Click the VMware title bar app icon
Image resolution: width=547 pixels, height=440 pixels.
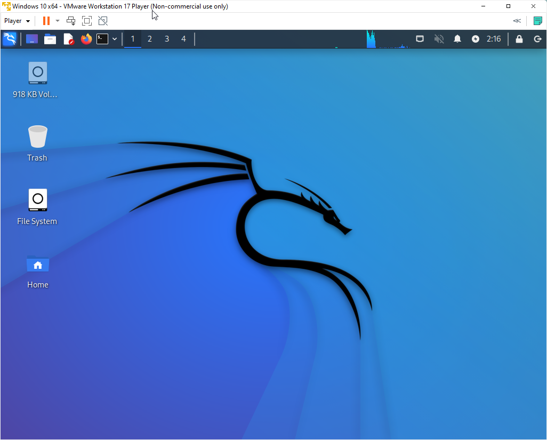6,6
